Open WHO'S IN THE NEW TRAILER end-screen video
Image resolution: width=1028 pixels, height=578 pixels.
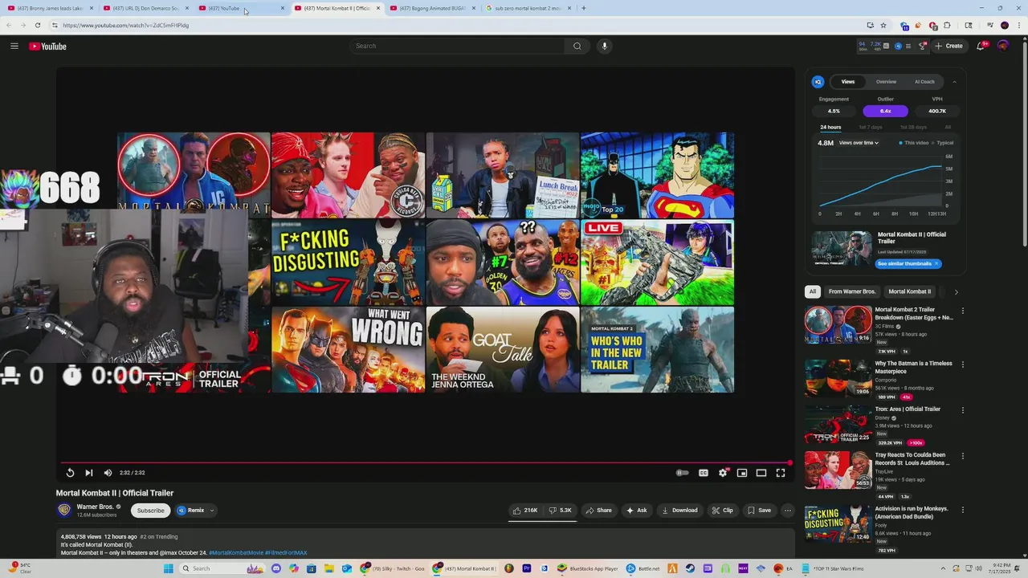(x=657, y=350)
